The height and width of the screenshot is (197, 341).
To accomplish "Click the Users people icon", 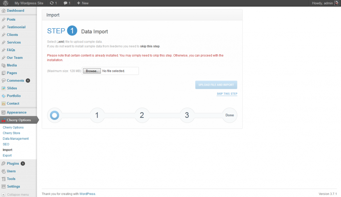I will [3, 171].
